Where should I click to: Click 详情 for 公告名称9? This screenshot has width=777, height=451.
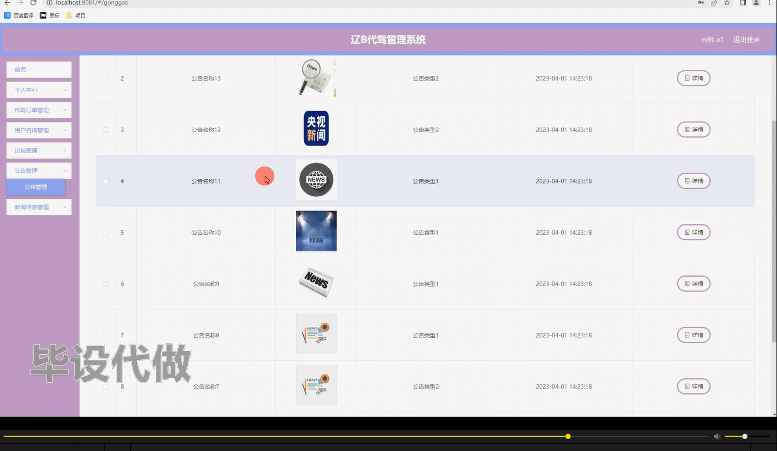click(x=693, y=283)
